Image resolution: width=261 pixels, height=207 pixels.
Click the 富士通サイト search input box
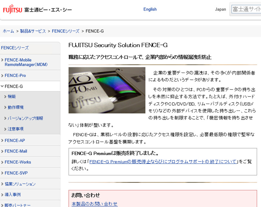[x=247, y=9]
